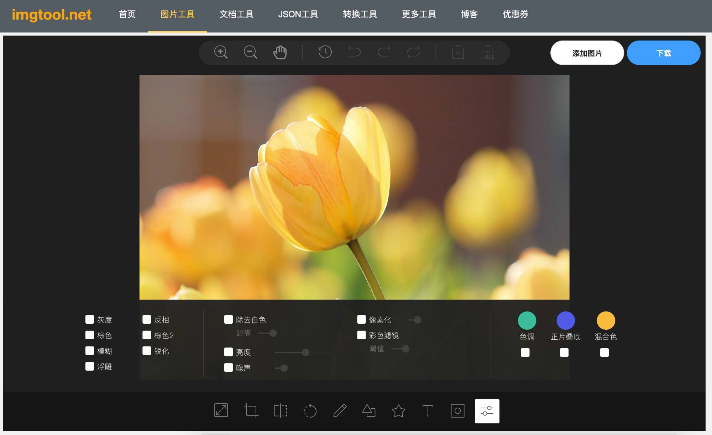
Task: Select the hand pan tool
Action: click(280, 52)
